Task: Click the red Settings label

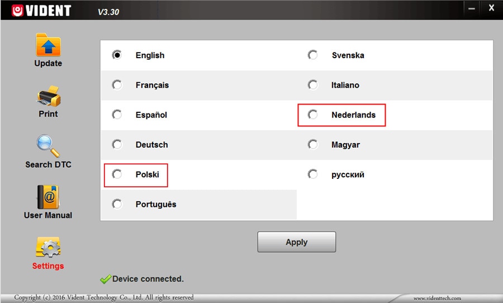Action: 48,266
